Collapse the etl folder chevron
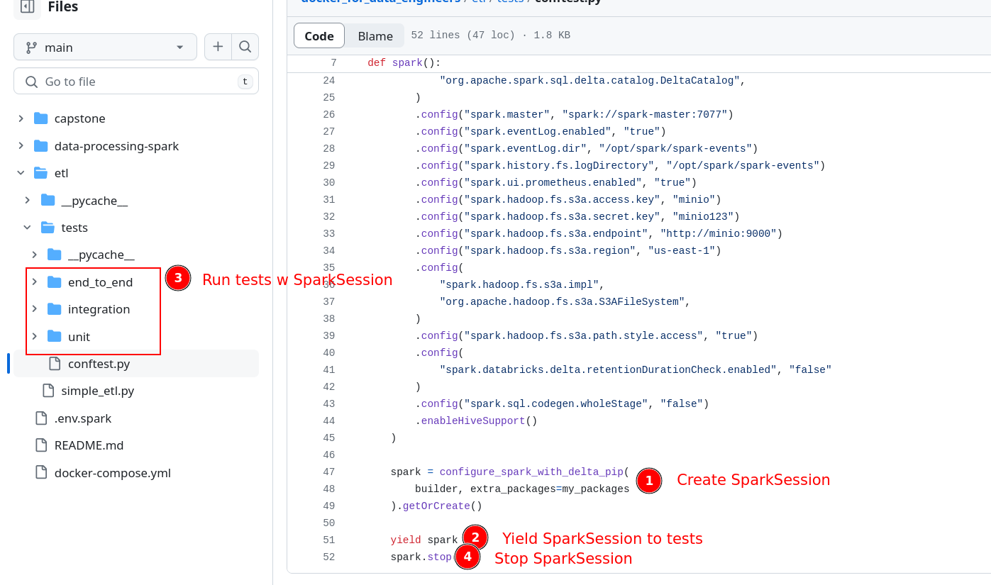Viewport: 991px width, 585px height. pos(21,173)
